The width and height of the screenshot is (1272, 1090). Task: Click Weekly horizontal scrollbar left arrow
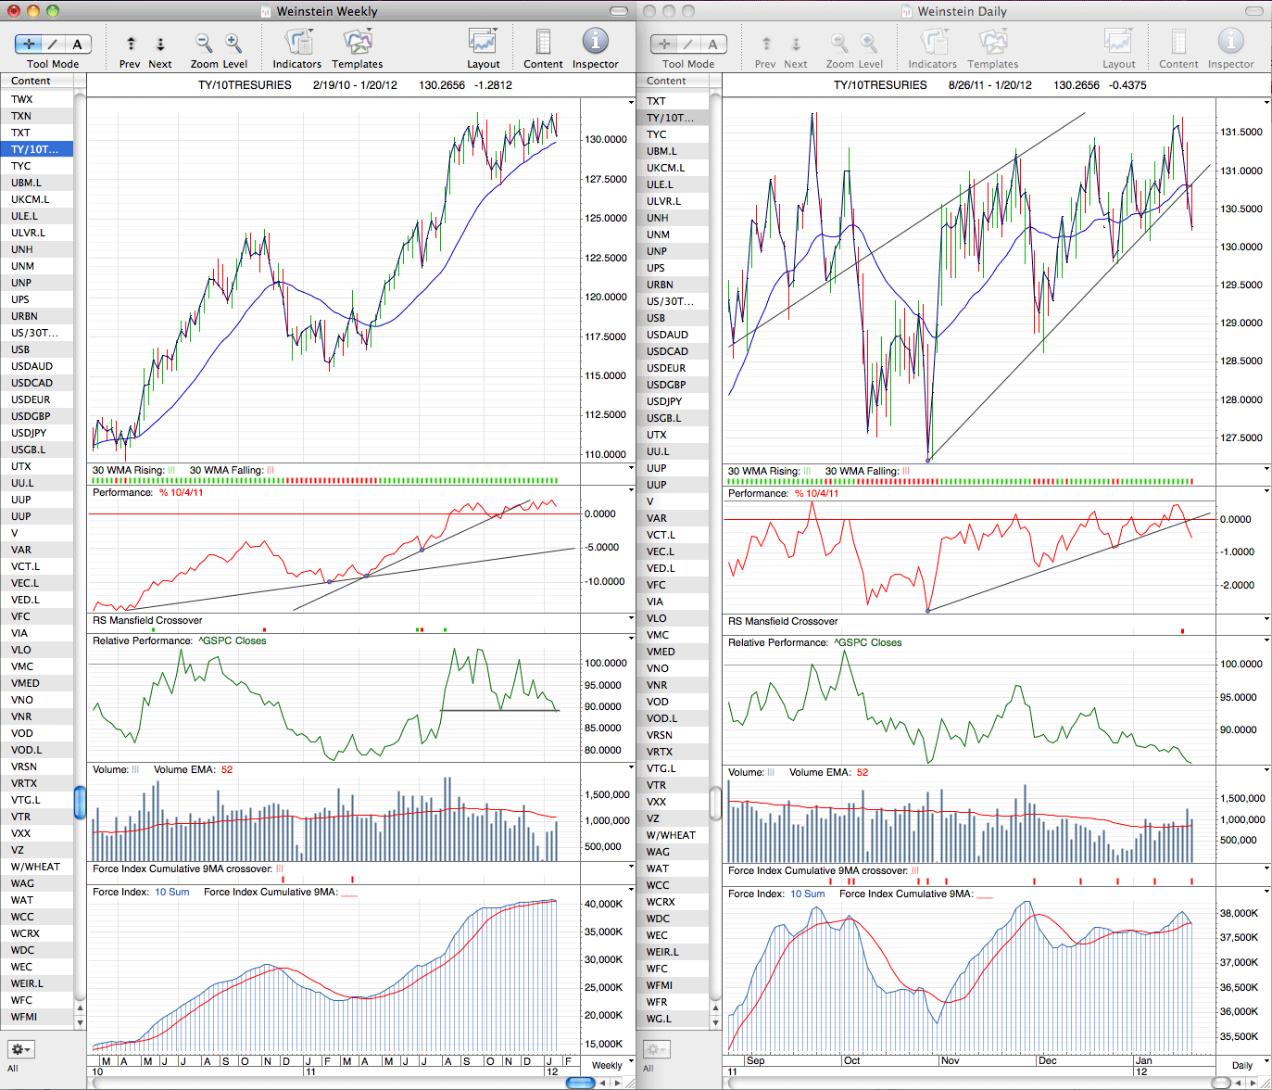click(x=604, y=1083)
